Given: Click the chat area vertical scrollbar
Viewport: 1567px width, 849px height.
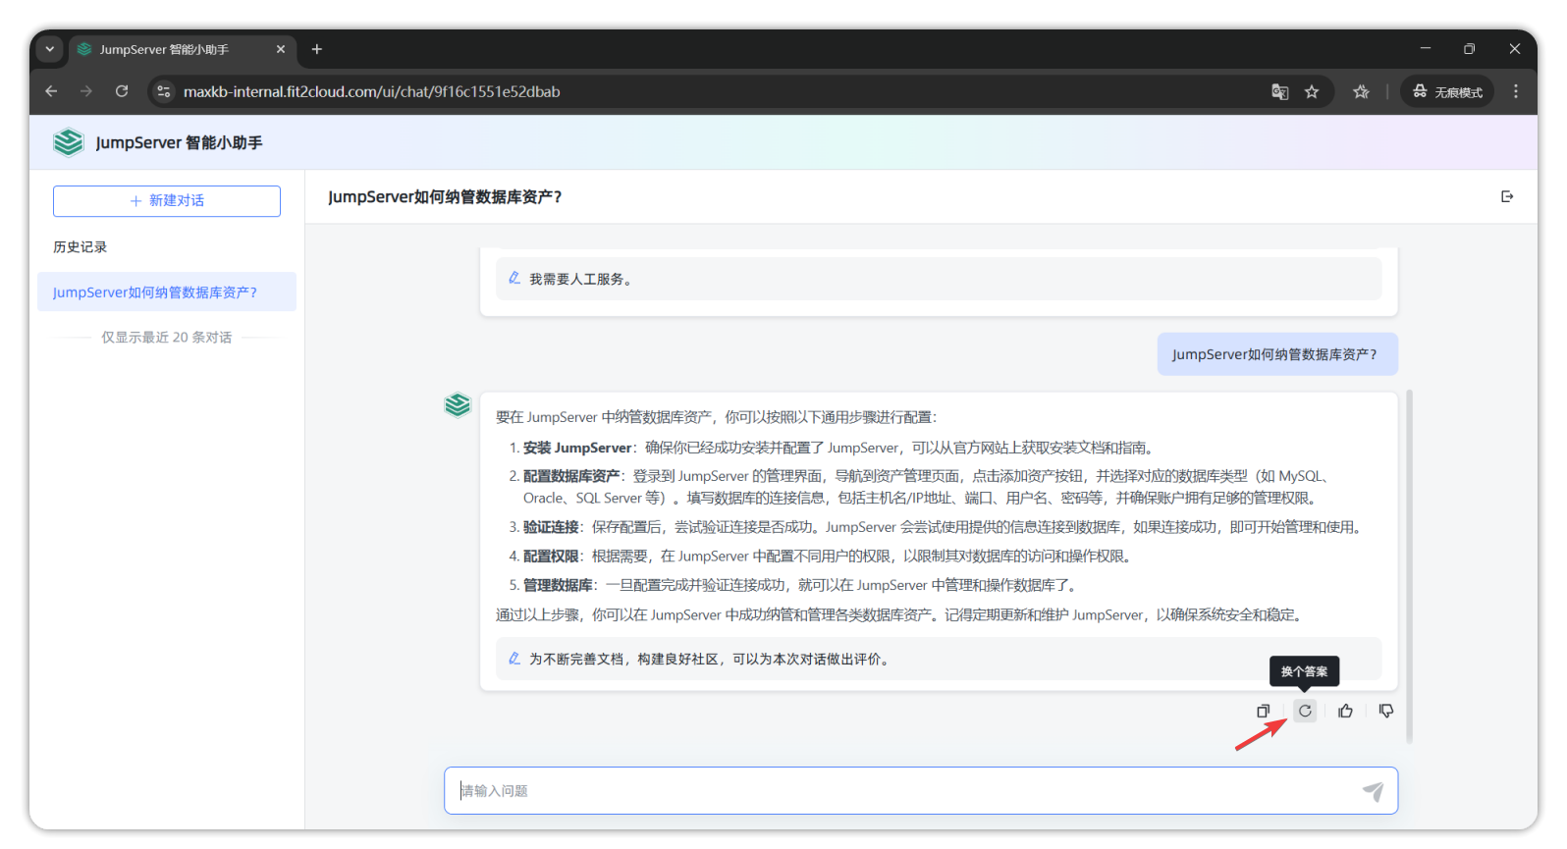Looking at the screenshot, I should pyautogui.click(x=1410, y=566).
